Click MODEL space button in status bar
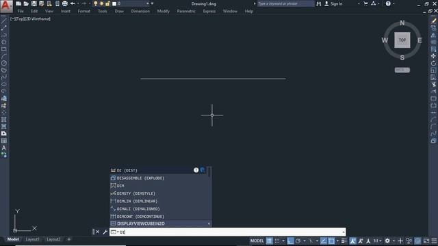 (x=257, y=241)
